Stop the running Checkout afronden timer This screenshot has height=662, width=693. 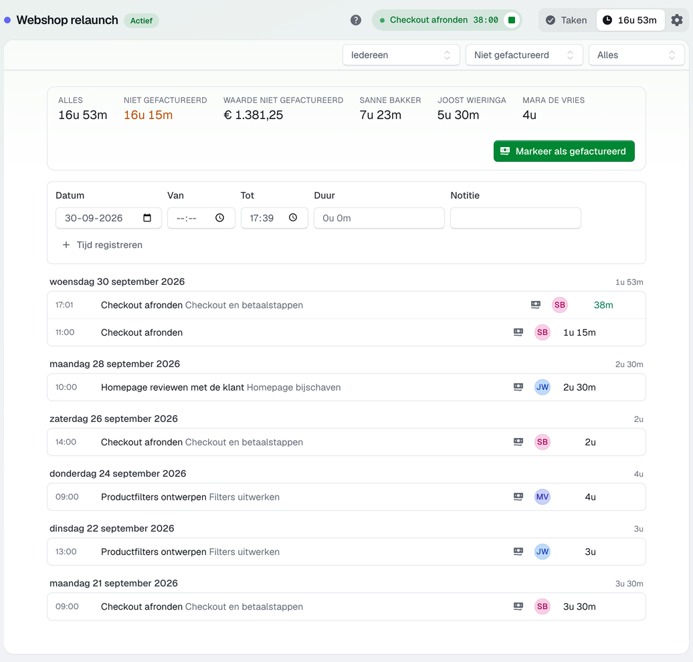pyautogui.click(x=512, y=20)
